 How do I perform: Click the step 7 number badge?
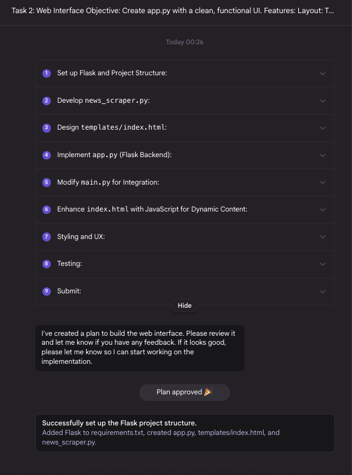(x=47, y=237)
